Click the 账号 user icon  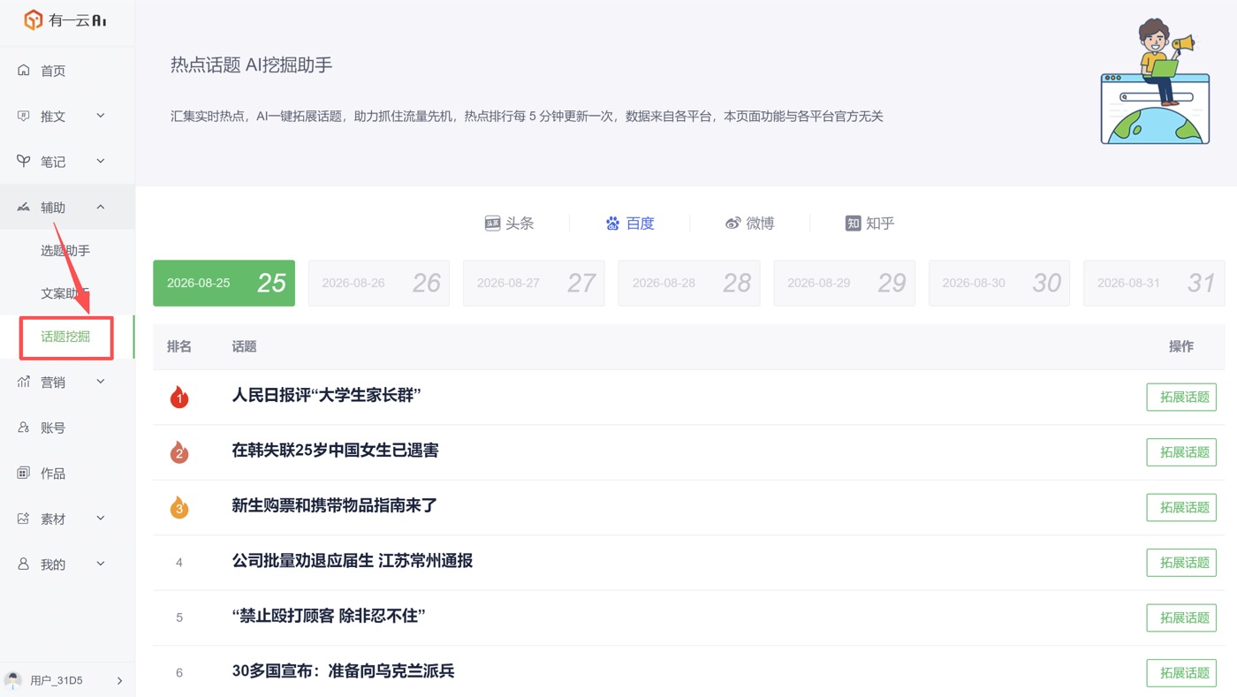point(24,428)
